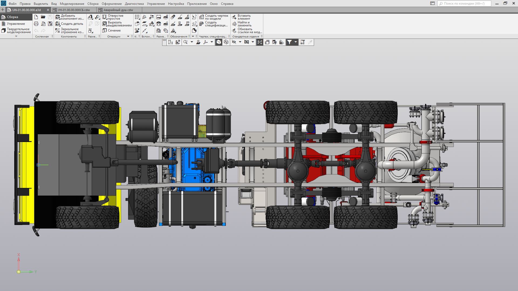Click Создать чертеж по модели icon
The image size is (518, 291).
coord(202,17)
